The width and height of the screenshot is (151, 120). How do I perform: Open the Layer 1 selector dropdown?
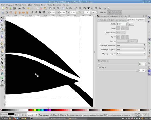(x=32, y=115)
